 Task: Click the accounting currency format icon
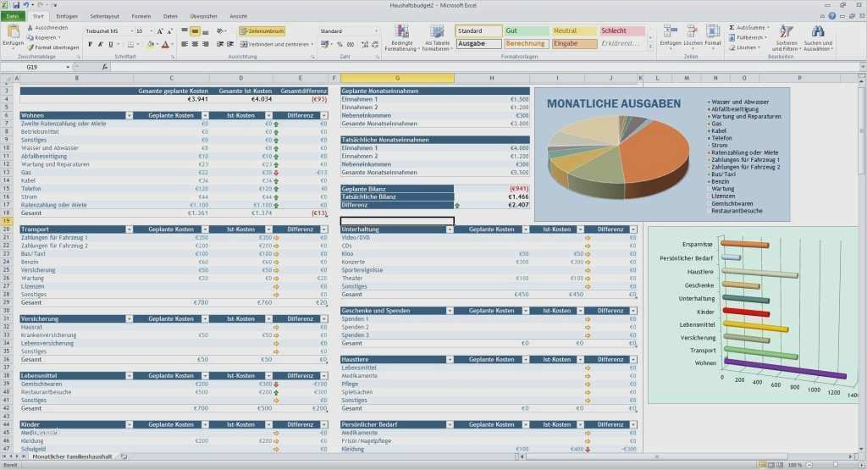tap(324, 44)
